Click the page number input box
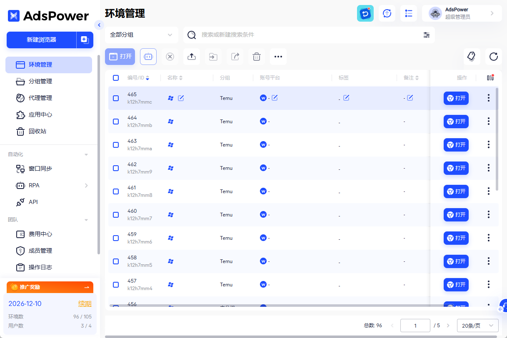 [x=415, y=326]
